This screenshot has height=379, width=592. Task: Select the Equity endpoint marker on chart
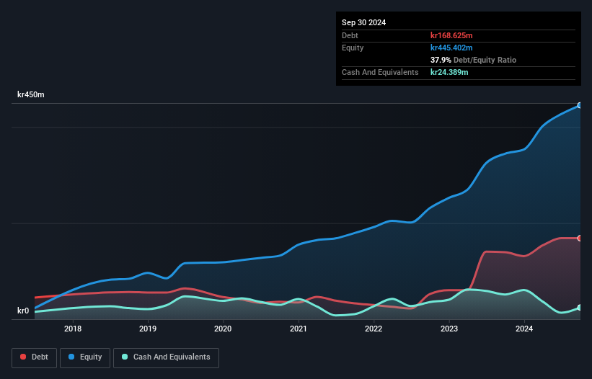(x=580, y=106)
